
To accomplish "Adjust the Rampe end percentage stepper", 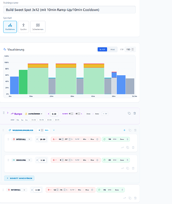I will click(x=79, y=114).
